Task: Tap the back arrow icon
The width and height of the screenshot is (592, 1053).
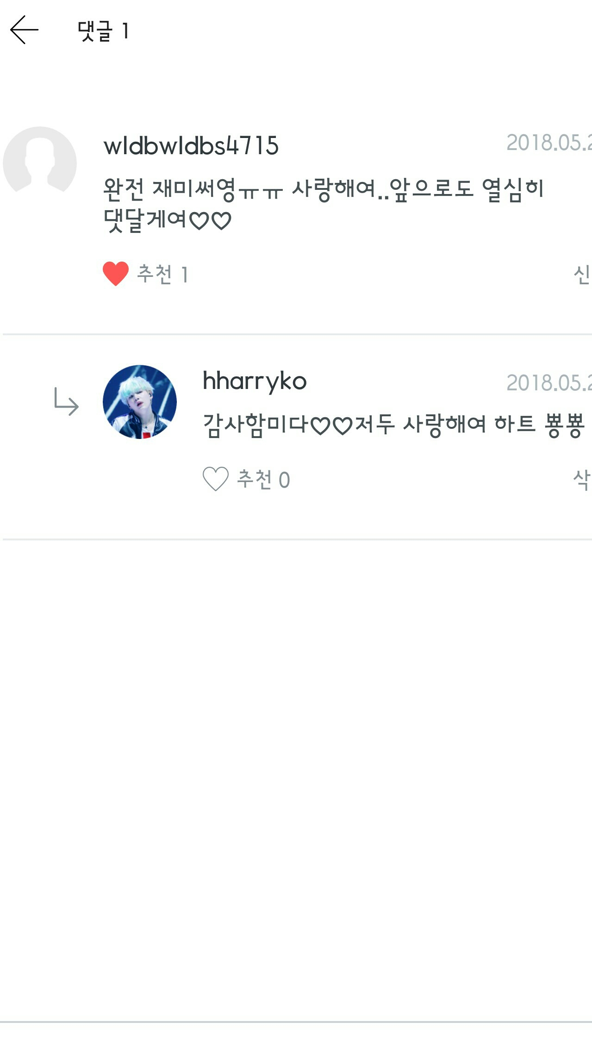Action: click(25, 30)
